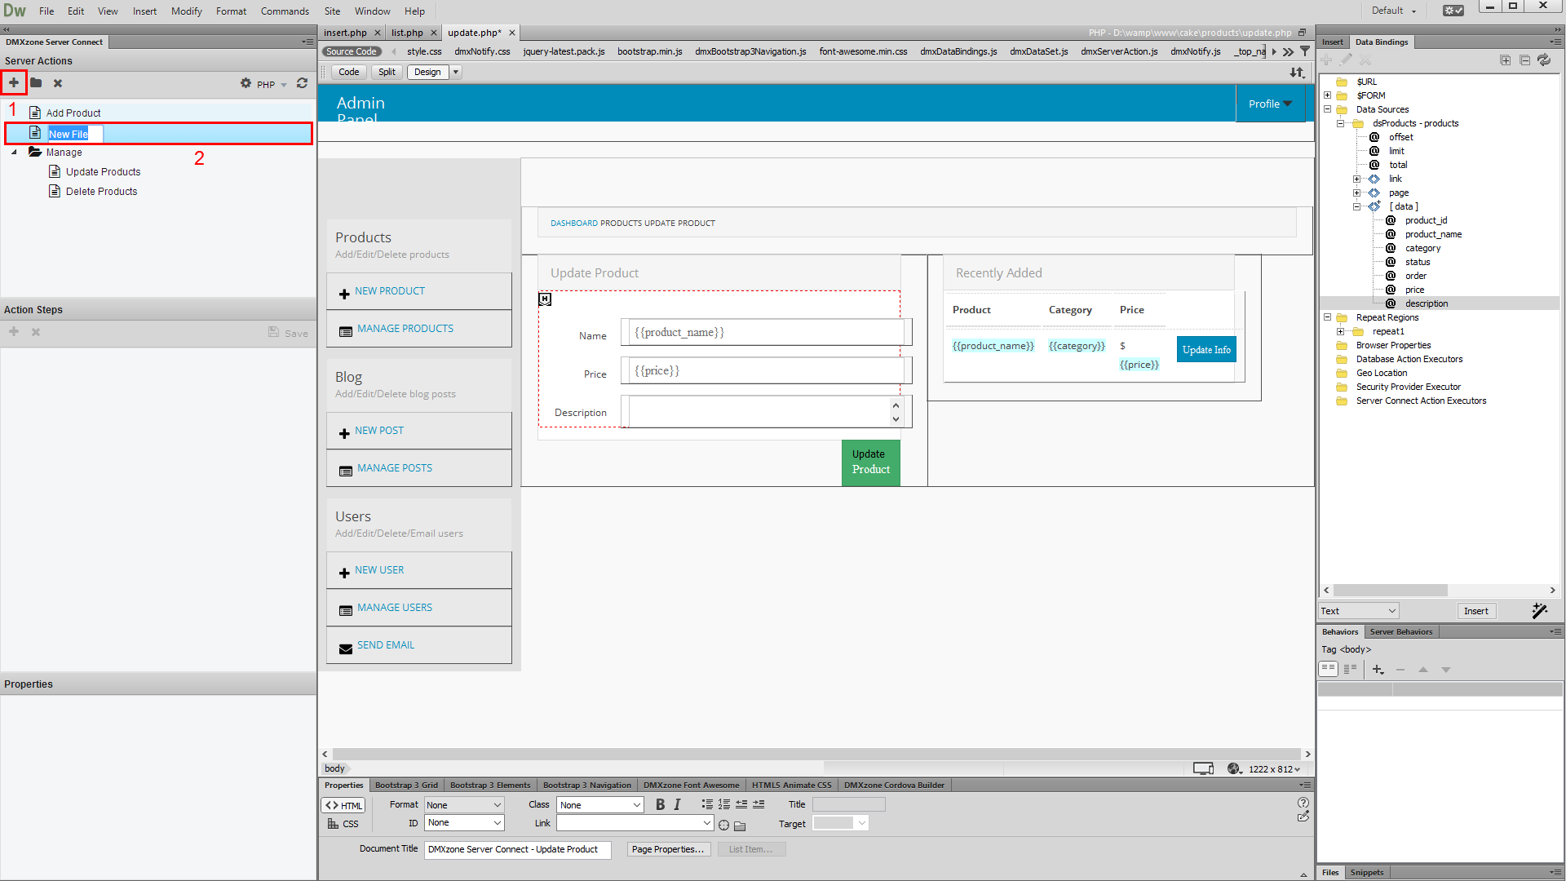Open the PHP server model dropdown

pos(272,85)
